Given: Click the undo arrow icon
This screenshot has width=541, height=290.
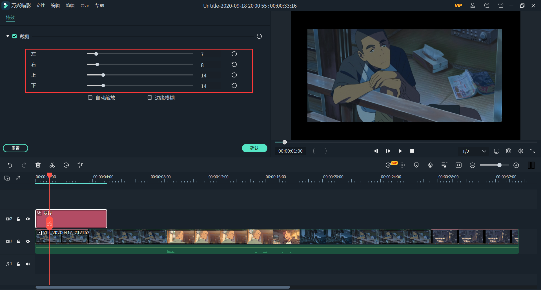Looking at the screenshot, I should [x=10, y=165].
